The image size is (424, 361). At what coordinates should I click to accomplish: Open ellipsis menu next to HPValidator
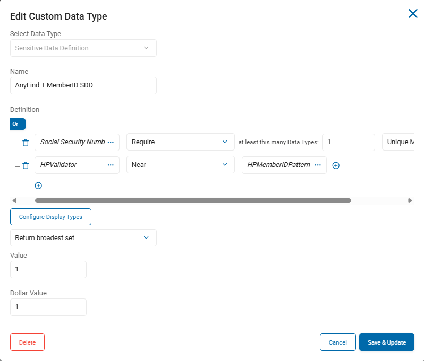tap(111, 165)
